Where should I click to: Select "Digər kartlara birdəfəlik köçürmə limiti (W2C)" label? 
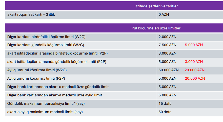(x=46, y=37)
